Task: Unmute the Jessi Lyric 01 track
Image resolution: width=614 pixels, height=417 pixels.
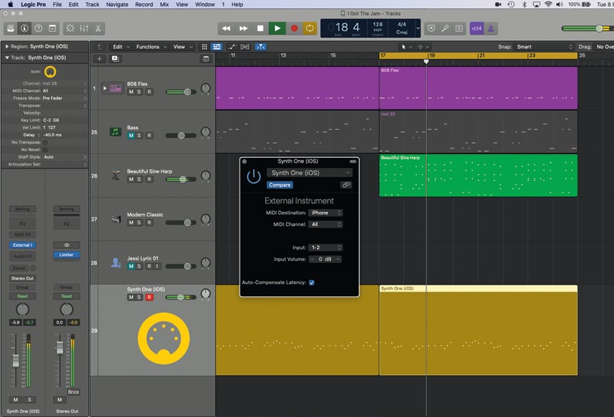Action: [131, 266]
